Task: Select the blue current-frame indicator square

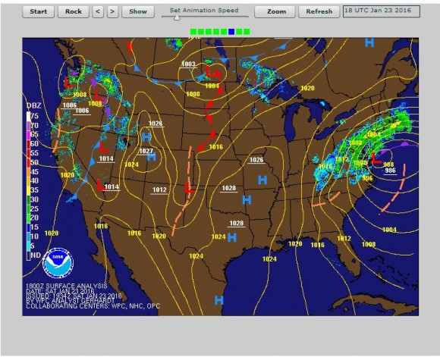Action: click(x=231, y=32)
